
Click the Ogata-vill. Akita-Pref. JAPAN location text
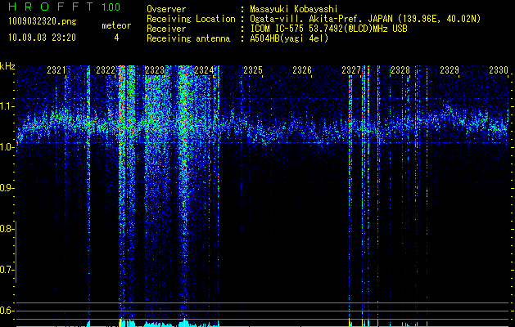coord(365,19)
